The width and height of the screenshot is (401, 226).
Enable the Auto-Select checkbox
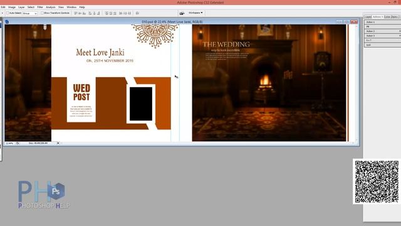pyautogui.click(x=8, y=13)
